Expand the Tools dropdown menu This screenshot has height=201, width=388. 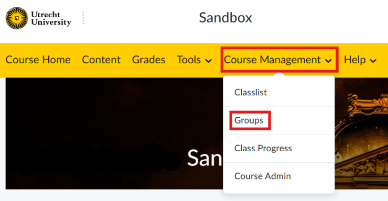[x=194, y=60]
